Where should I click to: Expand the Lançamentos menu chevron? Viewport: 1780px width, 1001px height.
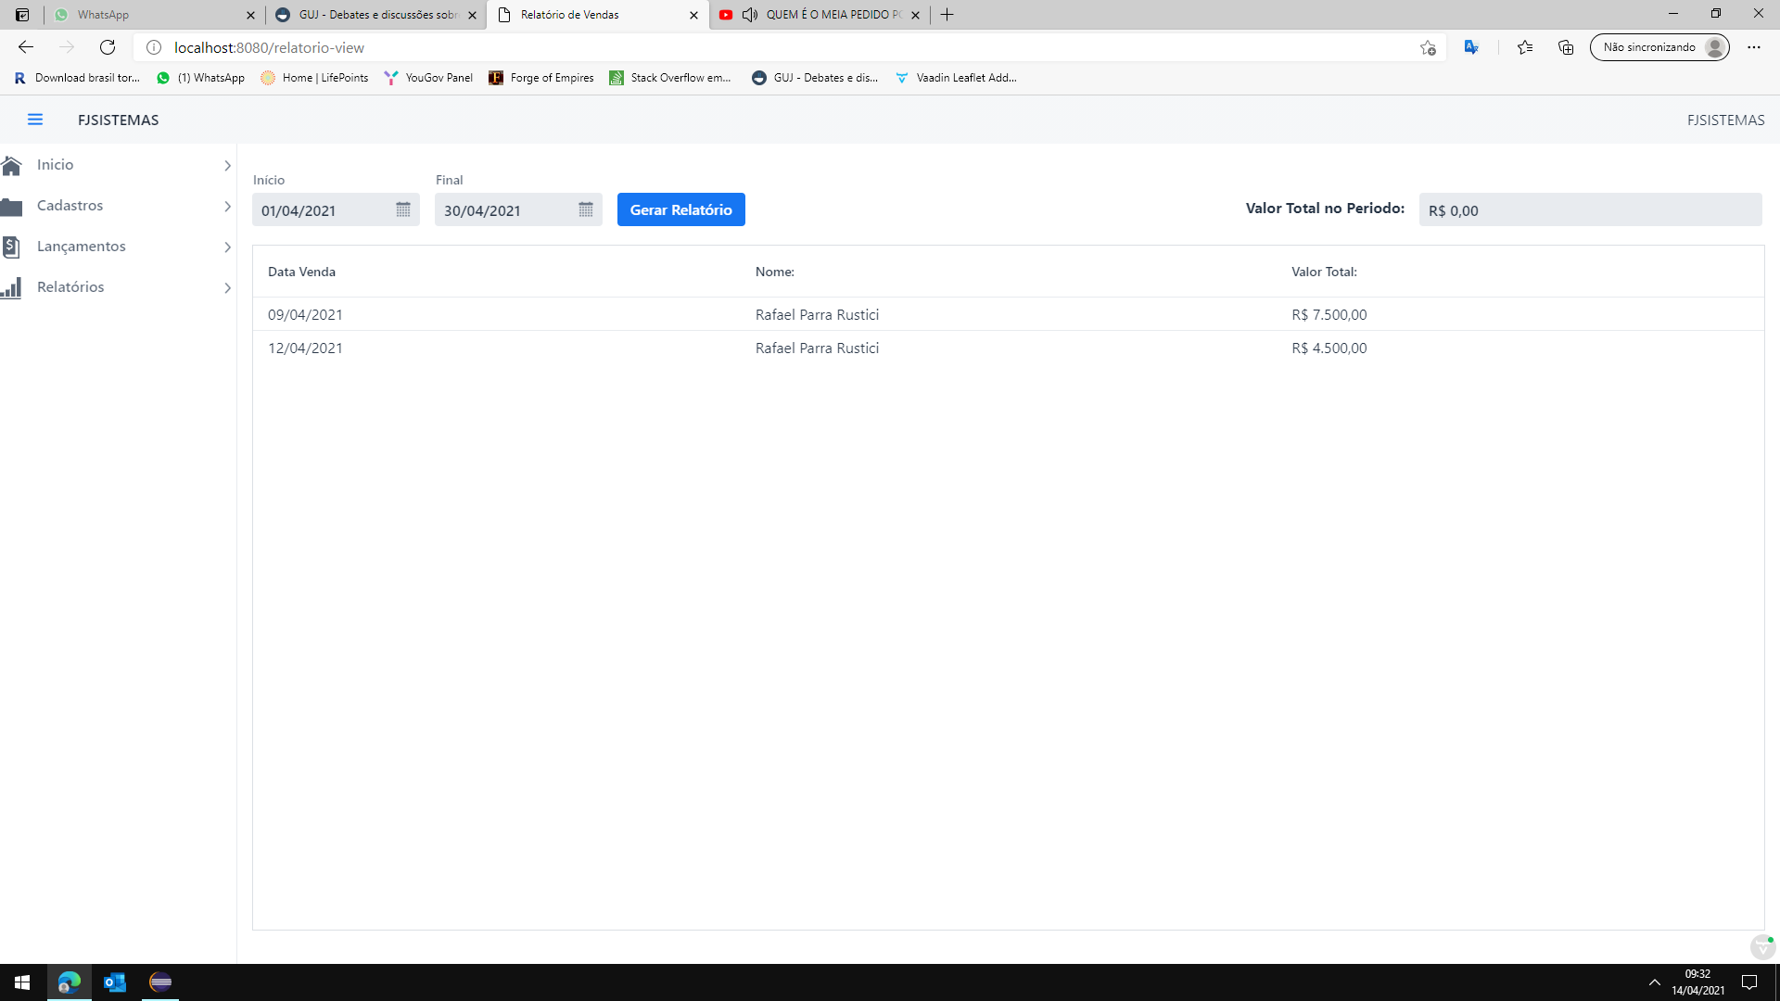(x=227, y=247)
